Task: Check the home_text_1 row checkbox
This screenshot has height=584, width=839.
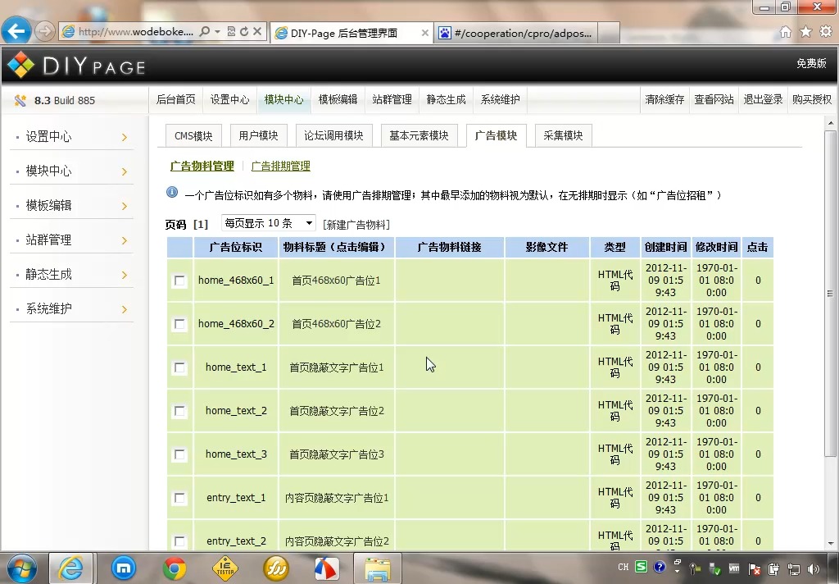Action: coord(179,367)
